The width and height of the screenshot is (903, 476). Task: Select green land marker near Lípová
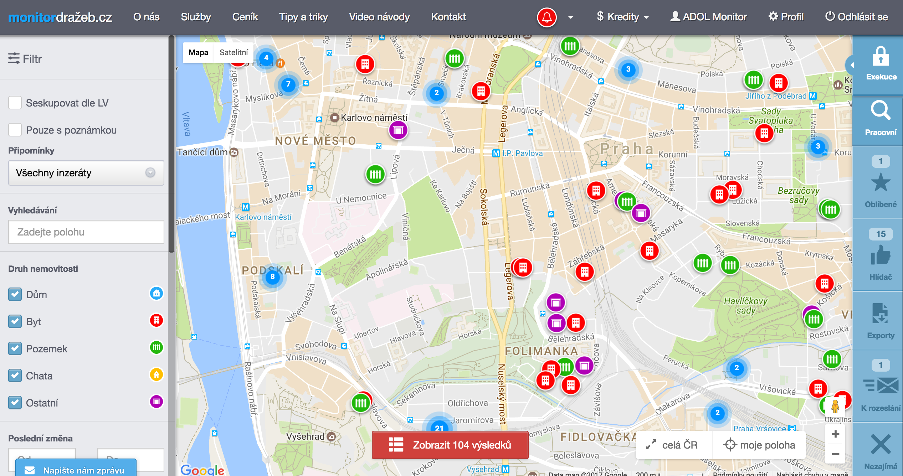point(375,175)
